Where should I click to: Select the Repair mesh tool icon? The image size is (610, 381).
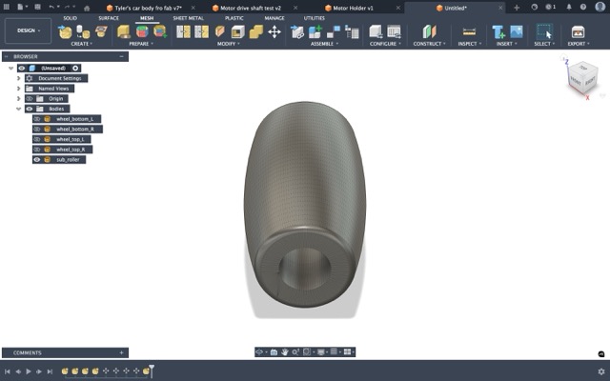pyautogui.click(x=124, y=31)
